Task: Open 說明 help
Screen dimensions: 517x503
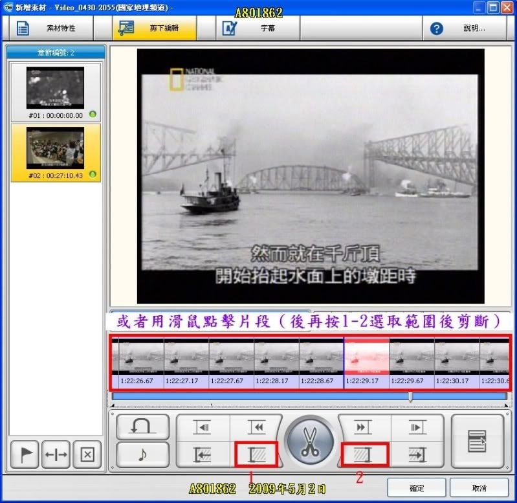Action: pyautogui.click(x=465, y=28)
